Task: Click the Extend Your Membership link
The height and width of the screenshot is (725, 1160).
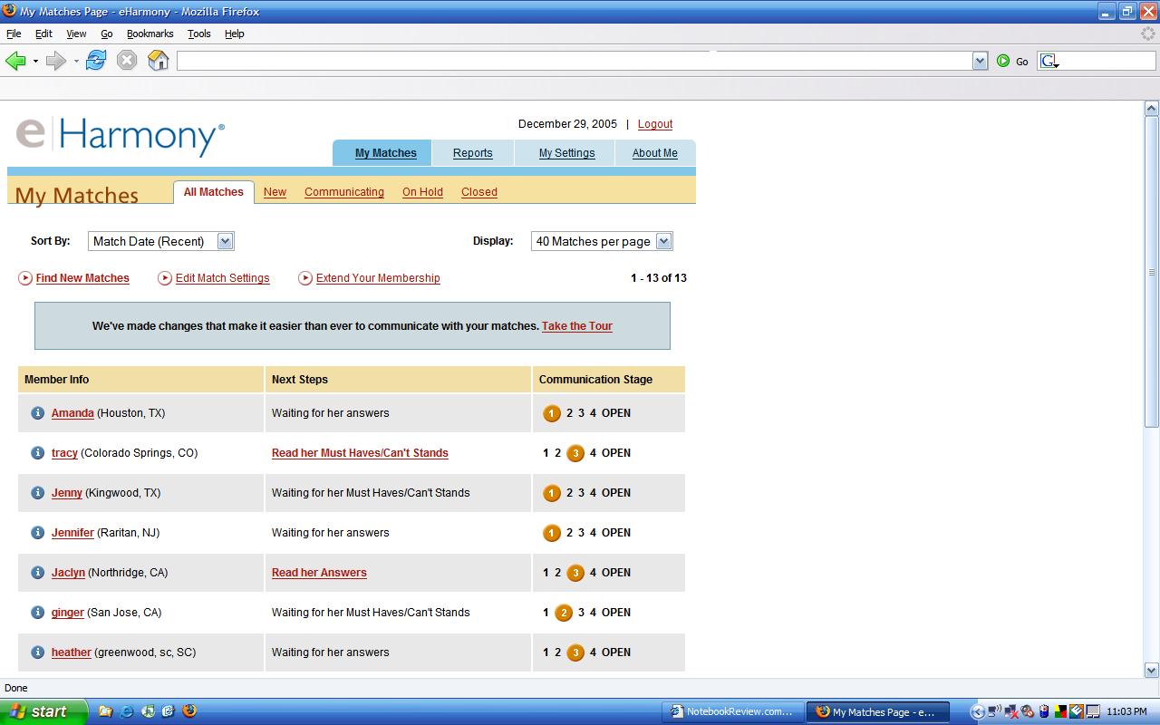Action: pyautogui.click(x=378, y=278)
